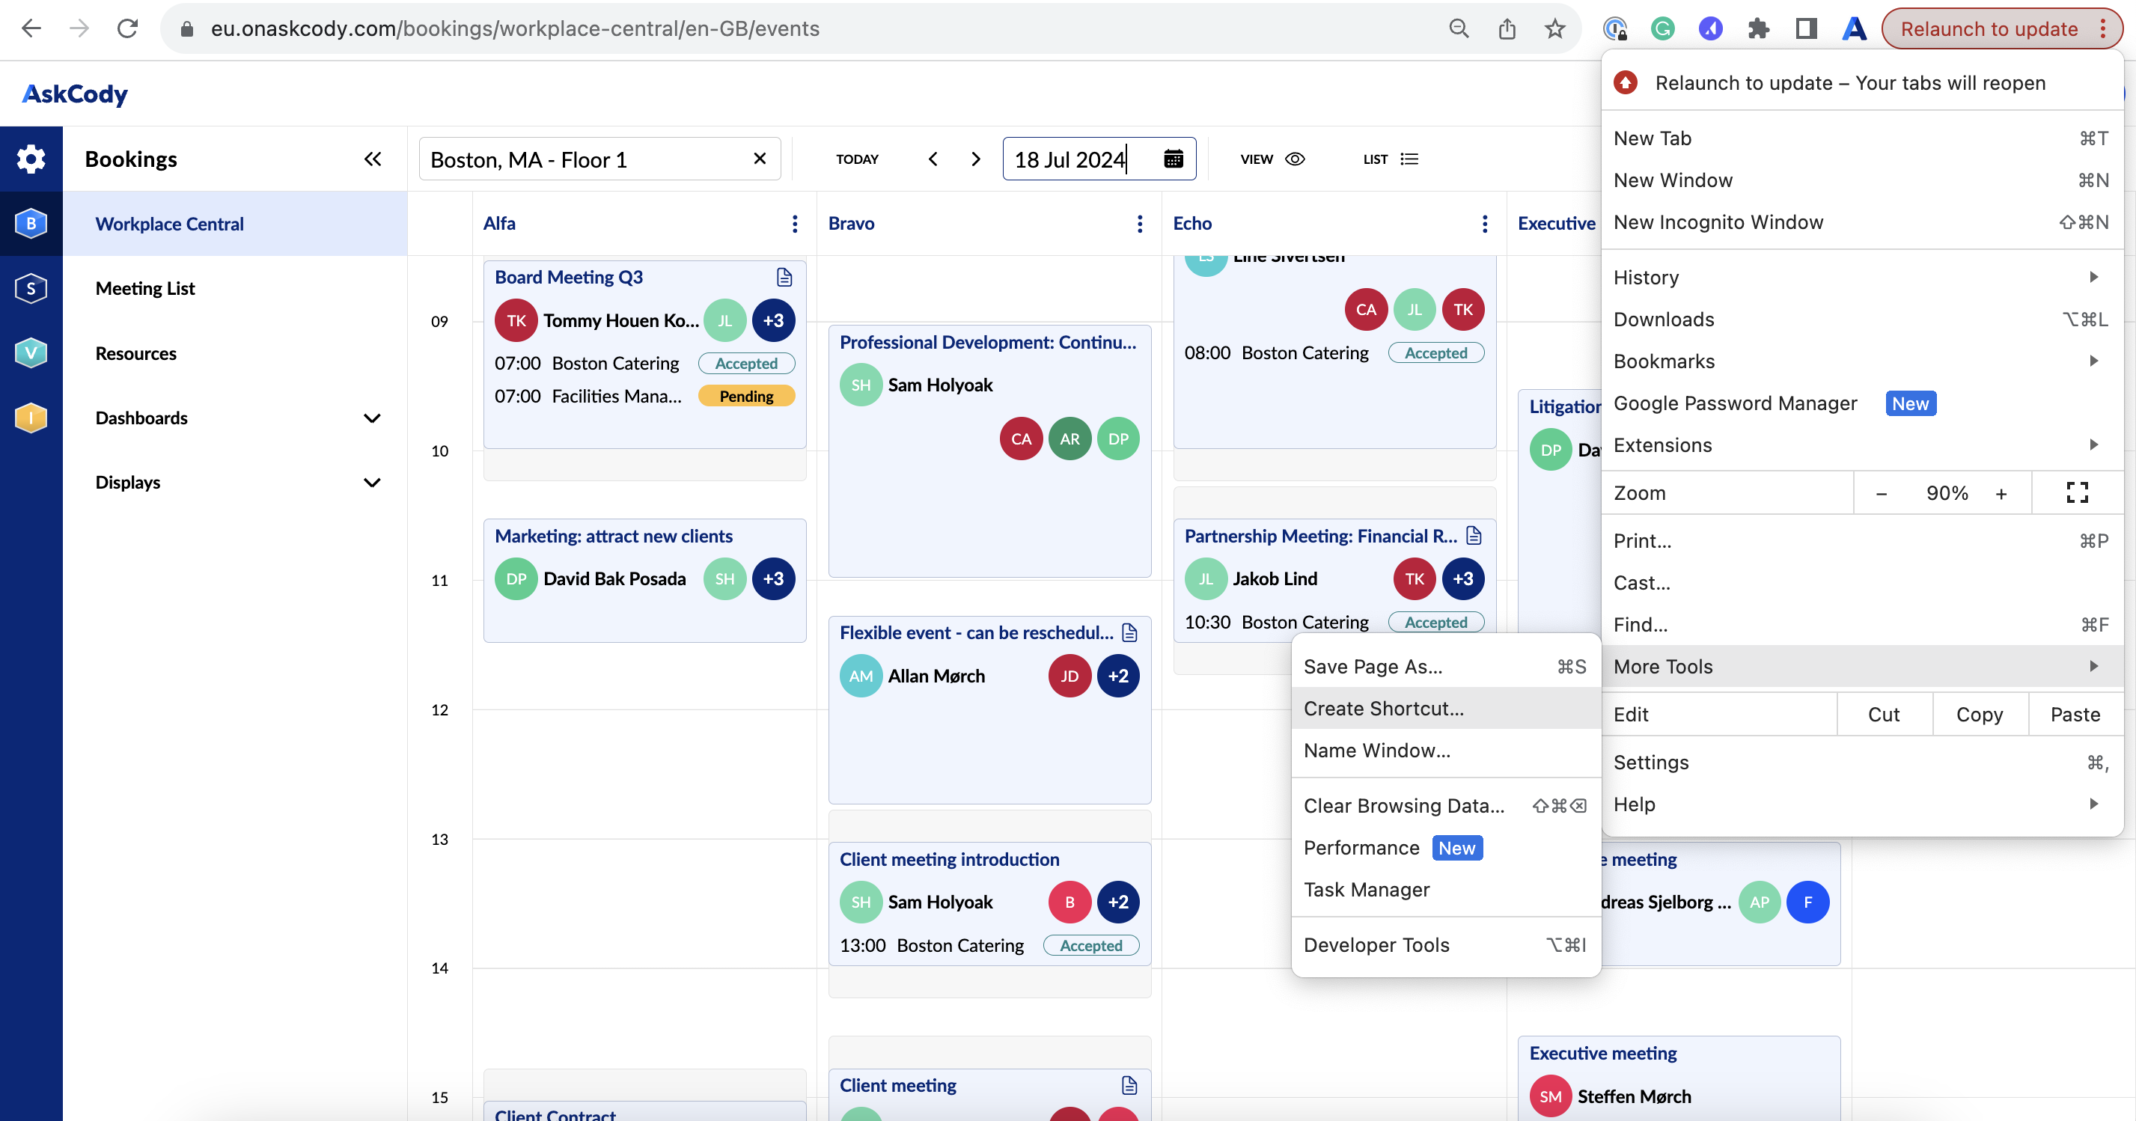Viewport: 2136px width, 1121px height.
Task: Clear the Boston, MA - Floor 1 location
Action: click(x=759, y=159)
